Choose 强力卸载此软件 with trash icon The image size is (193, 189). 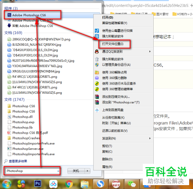pos(113,59)
